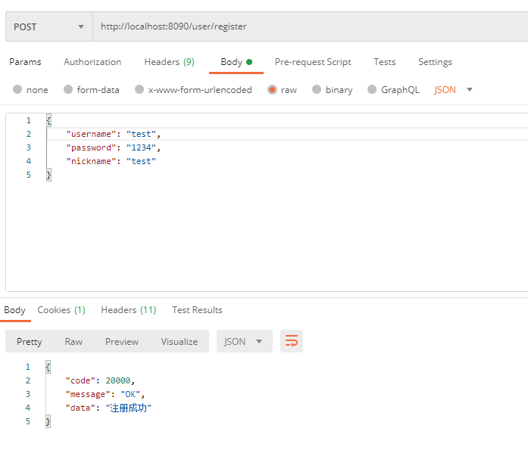Screen dimensions: 528x450
Task: Open the Visualize response view
Action: [x=180, y=342]
